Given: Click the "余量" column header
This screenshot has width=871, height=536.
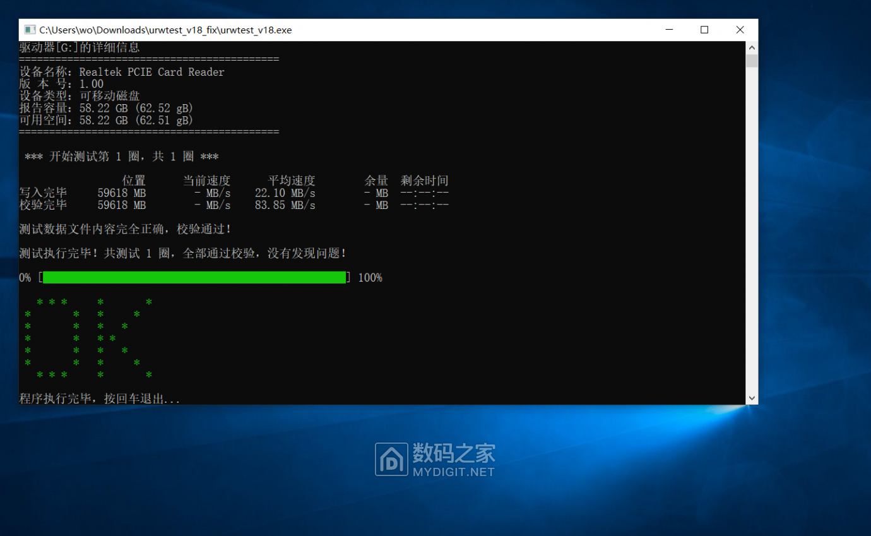Looking at the screenshot, I should click(x=376, y=181).
